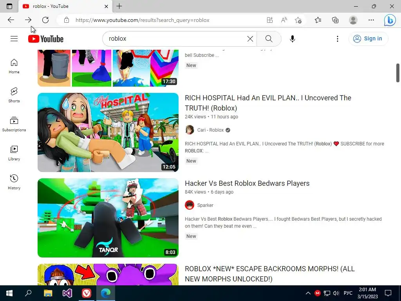This screenshot has width=401, height=301.
Task: Open Hacker Vs Best Roblox Bedwars Players title
Action: pyautogui.click(x=247, y=183)
